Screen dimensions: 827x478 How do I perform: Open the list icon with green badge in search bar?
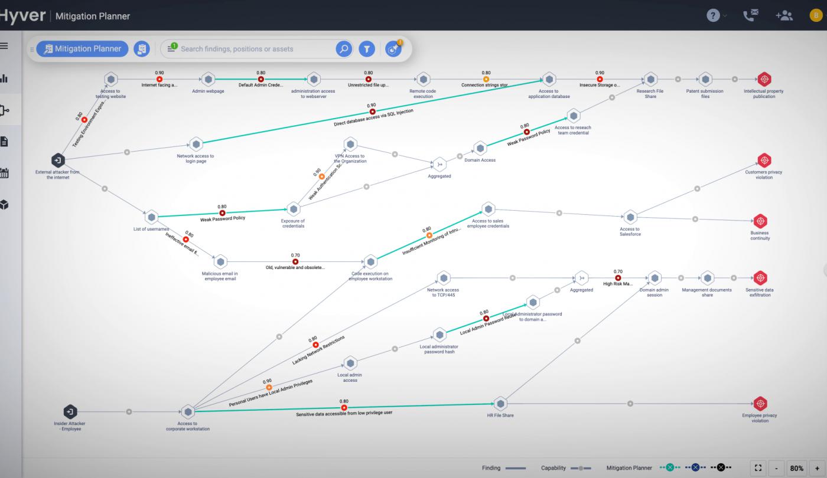click(172, 48)
